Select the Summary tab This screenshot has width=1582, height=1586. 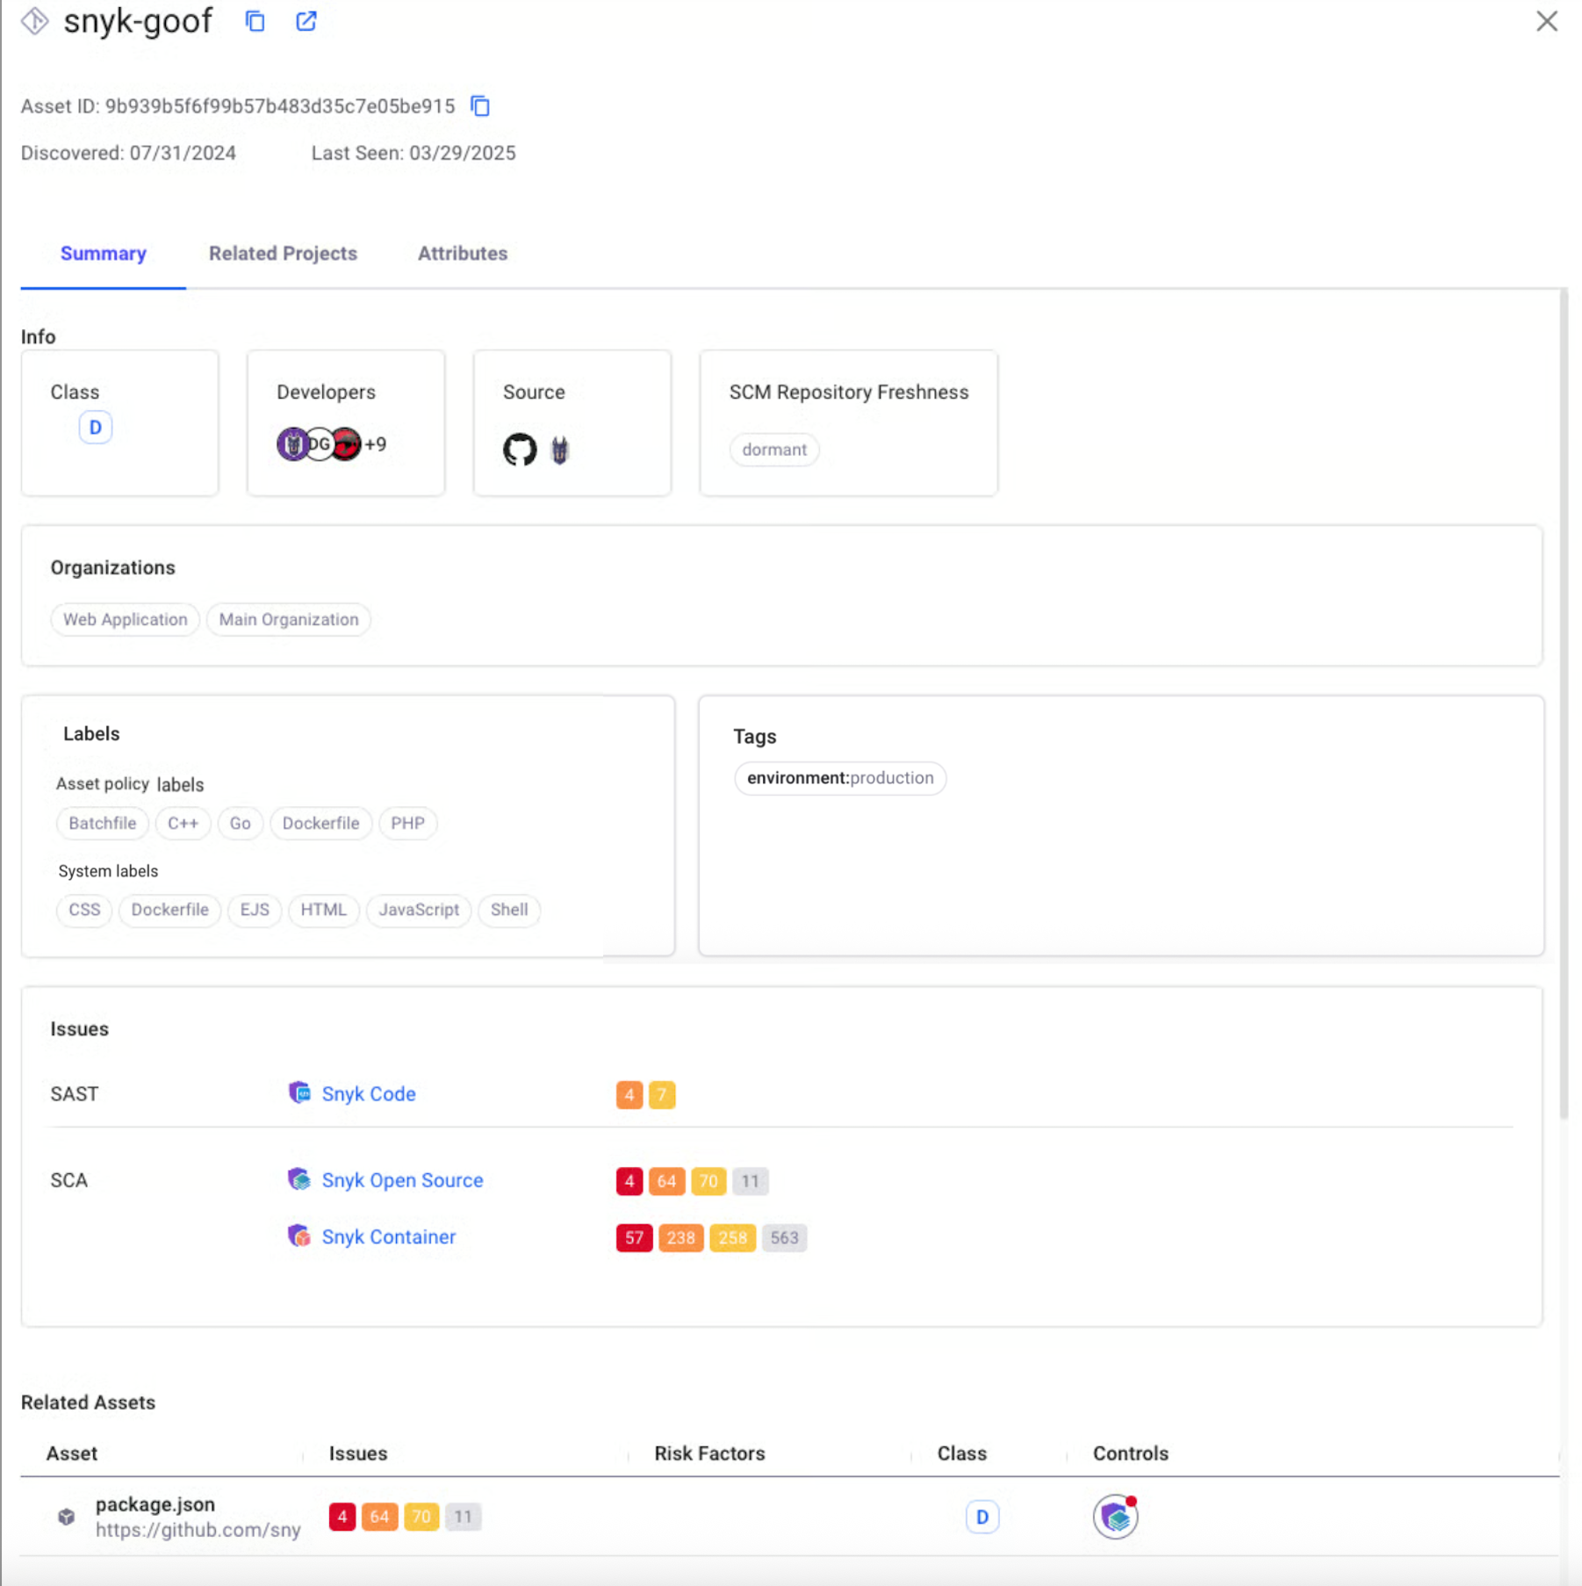[x=104, y=254]
